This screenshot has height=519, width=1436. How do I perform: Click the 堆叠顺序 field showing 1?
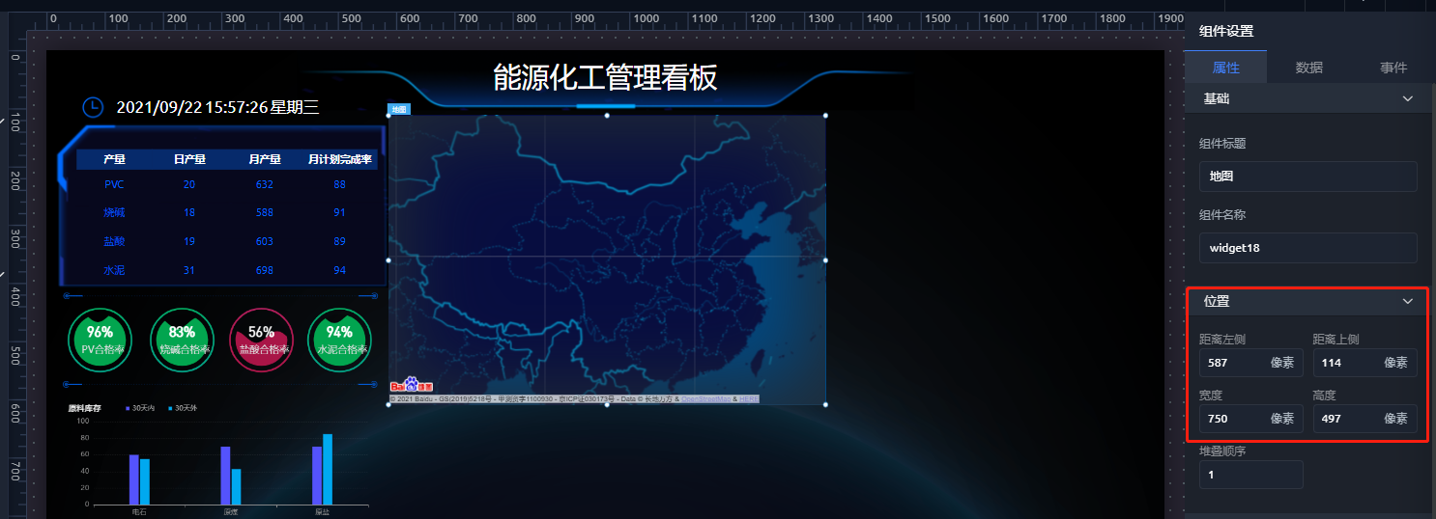click(1251, 475)
